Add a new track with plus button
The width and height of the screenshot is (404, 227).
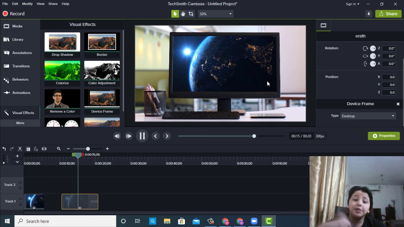17,156
